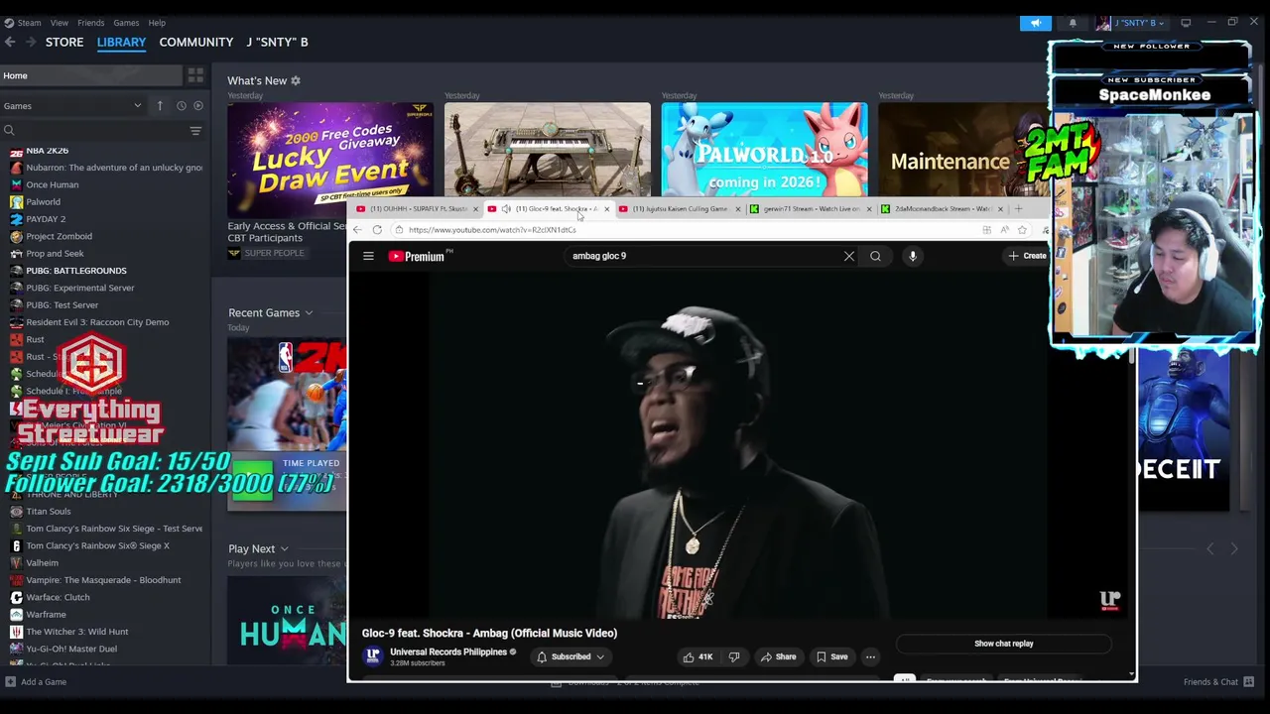Open Steam Games menu

click(126, 22)
